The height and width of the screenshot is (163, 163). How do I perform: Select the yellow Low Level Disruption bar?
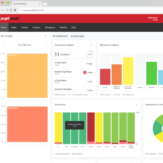128,71
